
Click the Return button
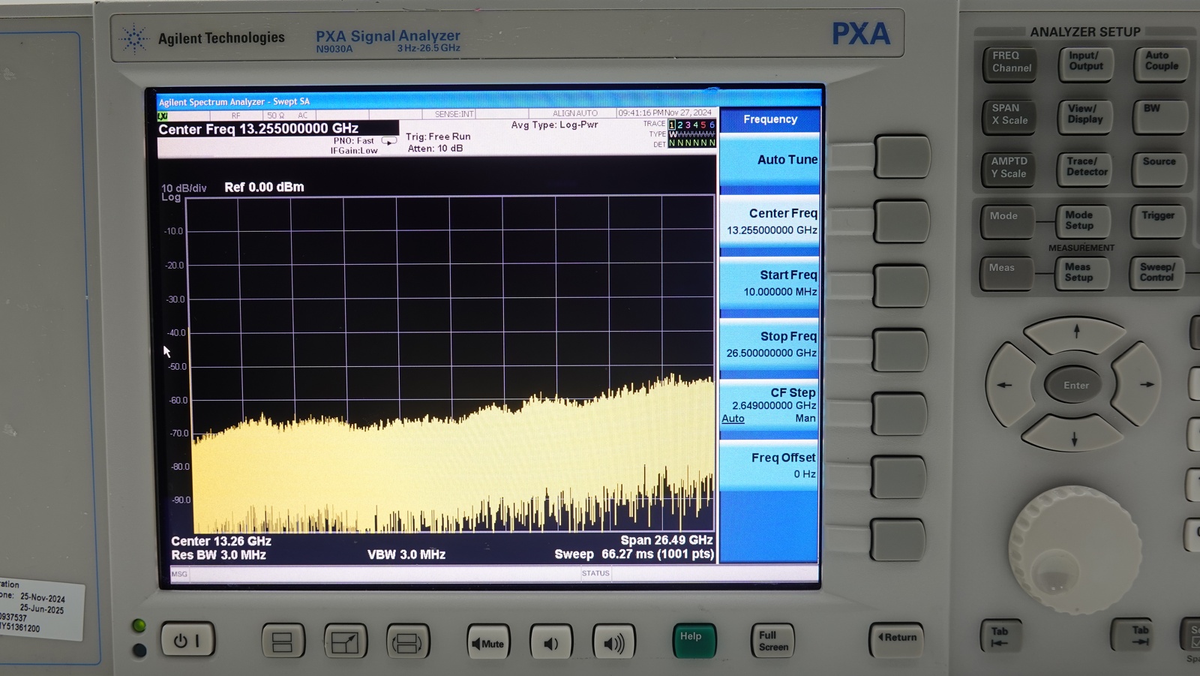click(x=898, y=639)
